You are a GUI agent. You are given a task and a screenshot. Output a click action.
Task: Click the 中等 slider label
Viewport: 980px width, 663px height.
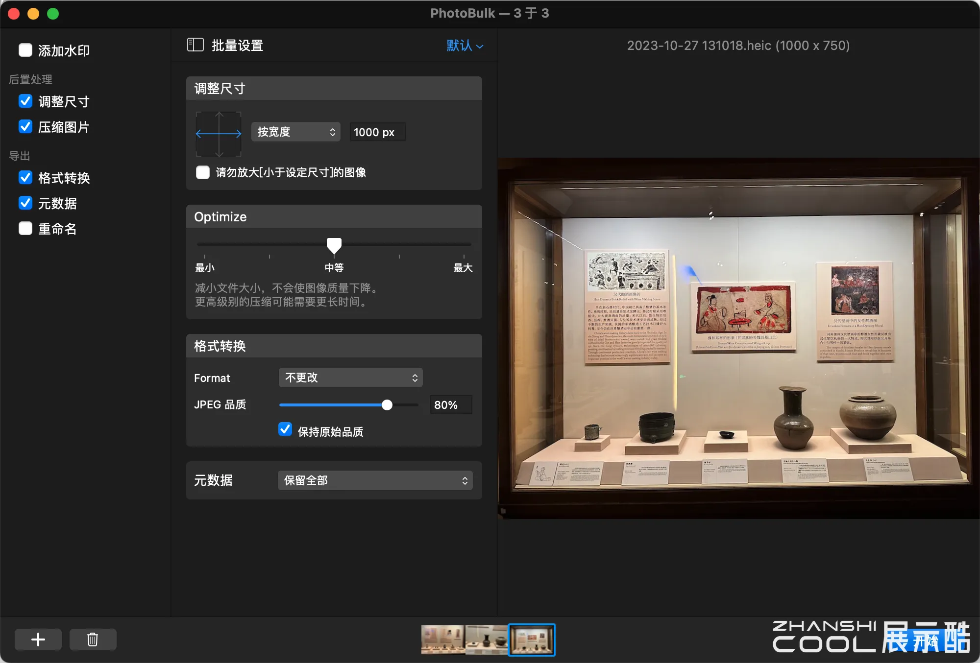pyautogui.click(x=334, y=268)
